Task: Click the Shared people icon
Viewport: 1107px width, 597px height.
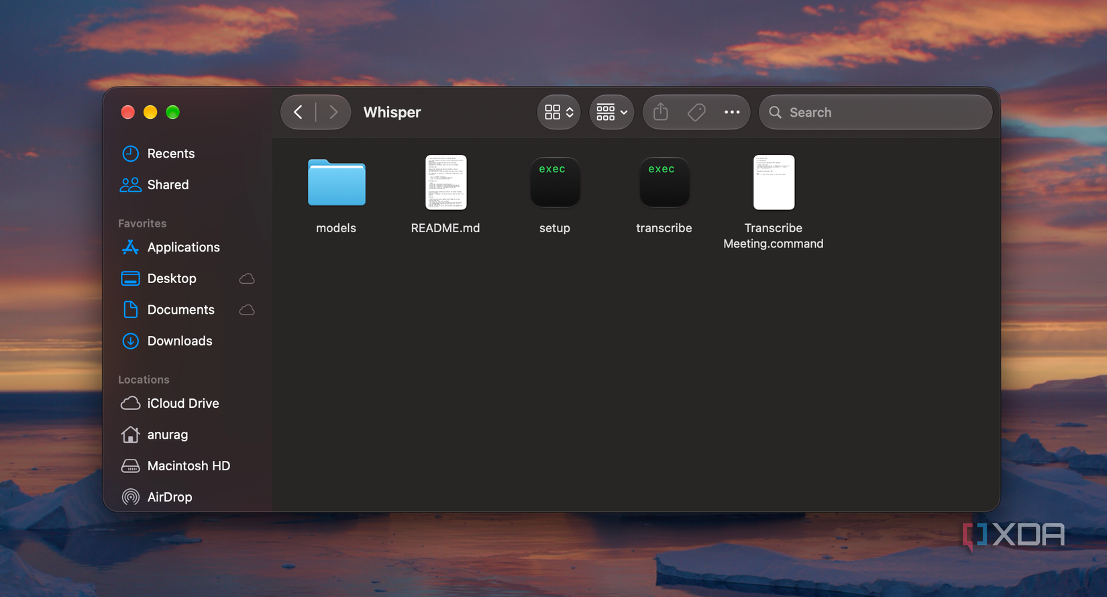Action: coord(131,184)
